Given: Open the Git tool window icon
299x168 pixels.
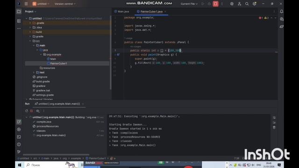Looking at the screenshot, I should click(x=19, y=152).
